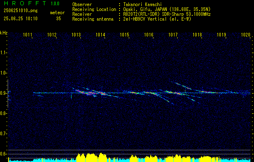Click the Observer label
The image size is (254, 162).
pos(82,4)
